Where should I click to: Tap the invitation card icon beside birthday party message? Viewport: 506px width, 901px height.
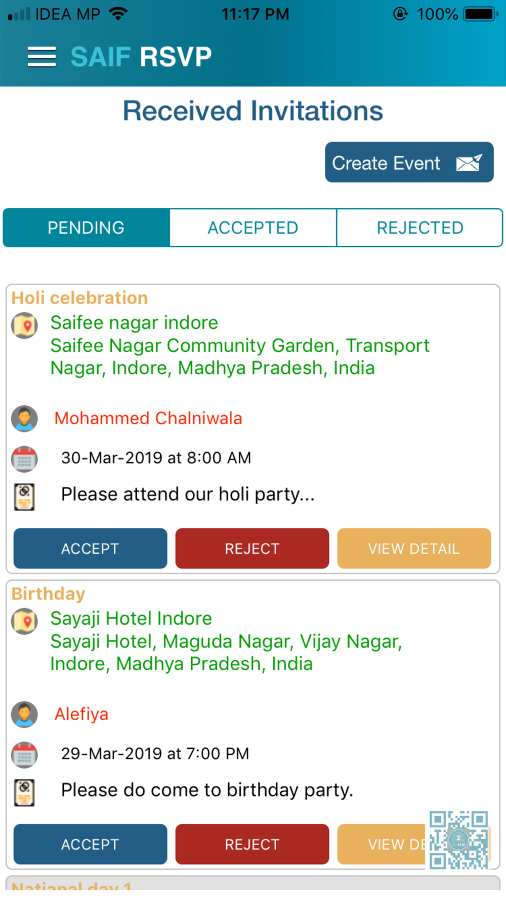pos(24,793)
